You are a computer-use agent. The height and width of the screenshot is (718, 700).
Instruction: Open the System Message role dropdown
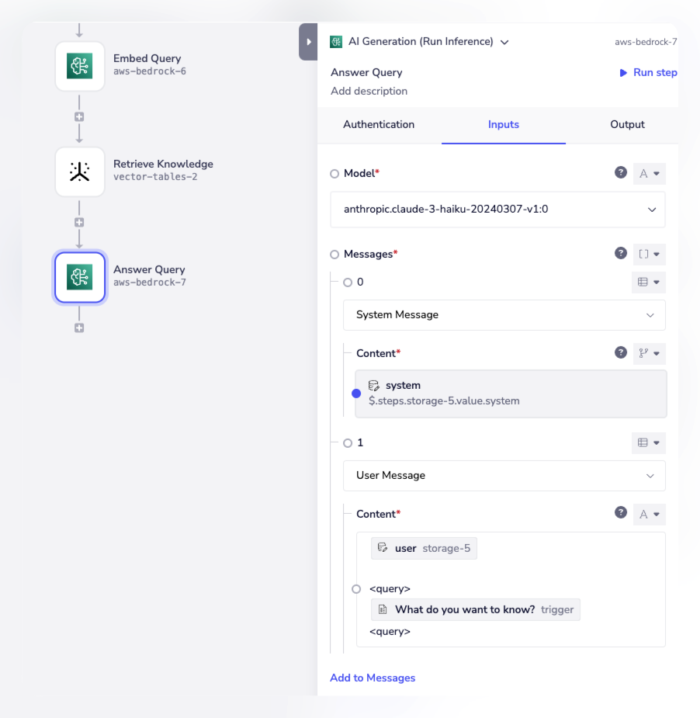point(504,315)
